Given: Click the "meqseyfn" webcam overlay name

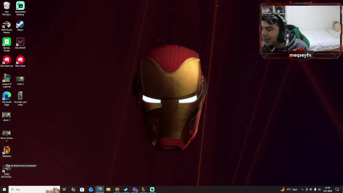Looking at the screenshot, I should (x=300, y=55).
